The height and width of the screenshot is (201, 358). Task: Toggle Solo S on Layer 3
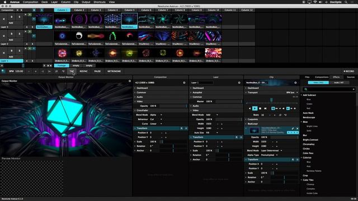tap(20, 17)
